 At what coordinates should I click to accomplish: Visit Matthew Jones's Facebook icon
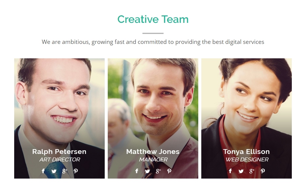137,171
